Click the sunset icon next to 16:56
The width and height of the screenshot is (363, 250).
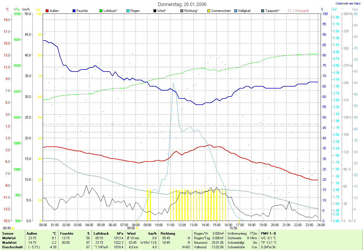pos(239,228)
